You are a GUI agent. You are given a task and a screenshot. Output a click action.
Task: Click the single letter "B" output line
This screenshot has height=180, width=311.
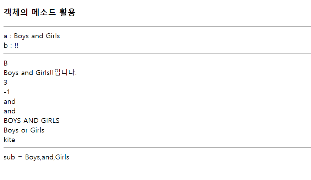[x=6, y=63]
